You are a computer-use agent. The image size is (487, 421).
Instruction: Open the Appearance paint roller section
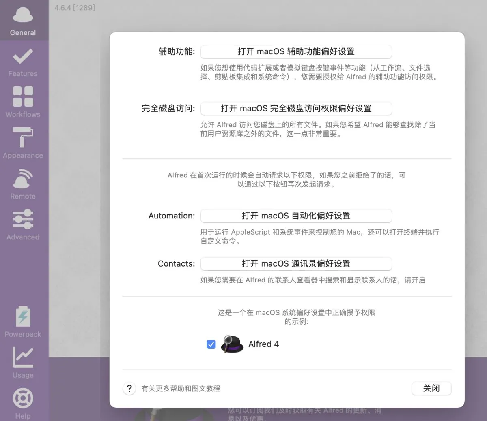[x=23, y=143]
